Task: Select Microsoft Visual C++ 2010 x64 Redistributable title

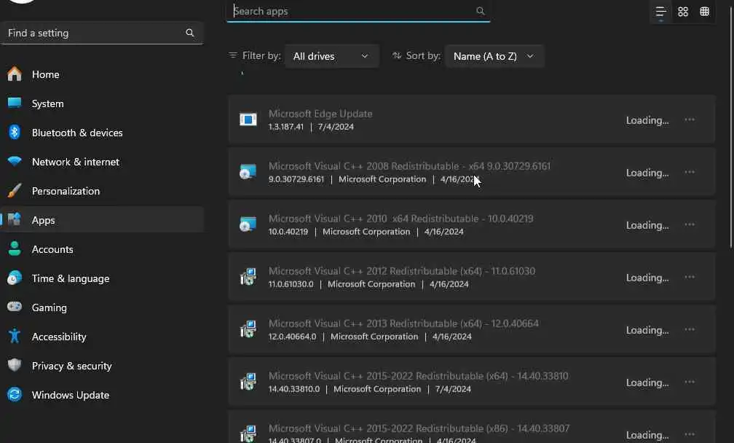Action: click(400, 219)
